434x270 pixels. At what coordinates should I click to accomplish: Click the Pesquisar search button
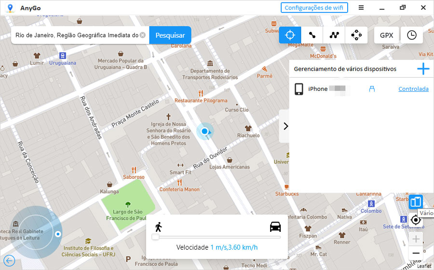[x=170, y=35]
